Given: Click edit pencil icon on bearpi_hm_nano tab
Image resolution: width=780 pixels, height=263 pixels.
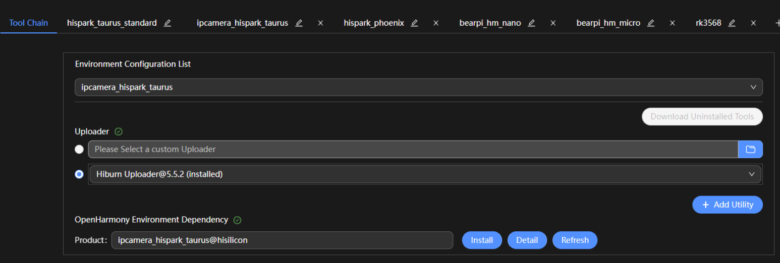Looking at the screenshot, I should click(531, 23).
